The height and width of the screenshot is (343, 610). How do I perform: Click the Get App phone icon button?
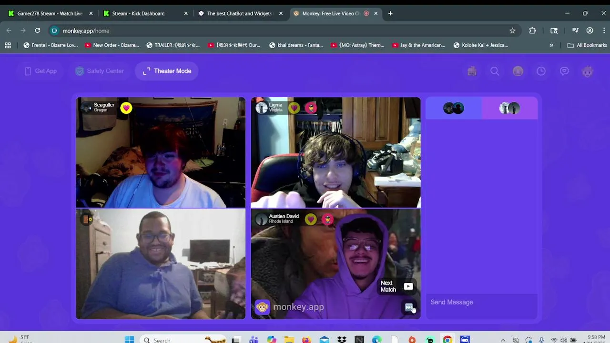[x=41, y=71]
